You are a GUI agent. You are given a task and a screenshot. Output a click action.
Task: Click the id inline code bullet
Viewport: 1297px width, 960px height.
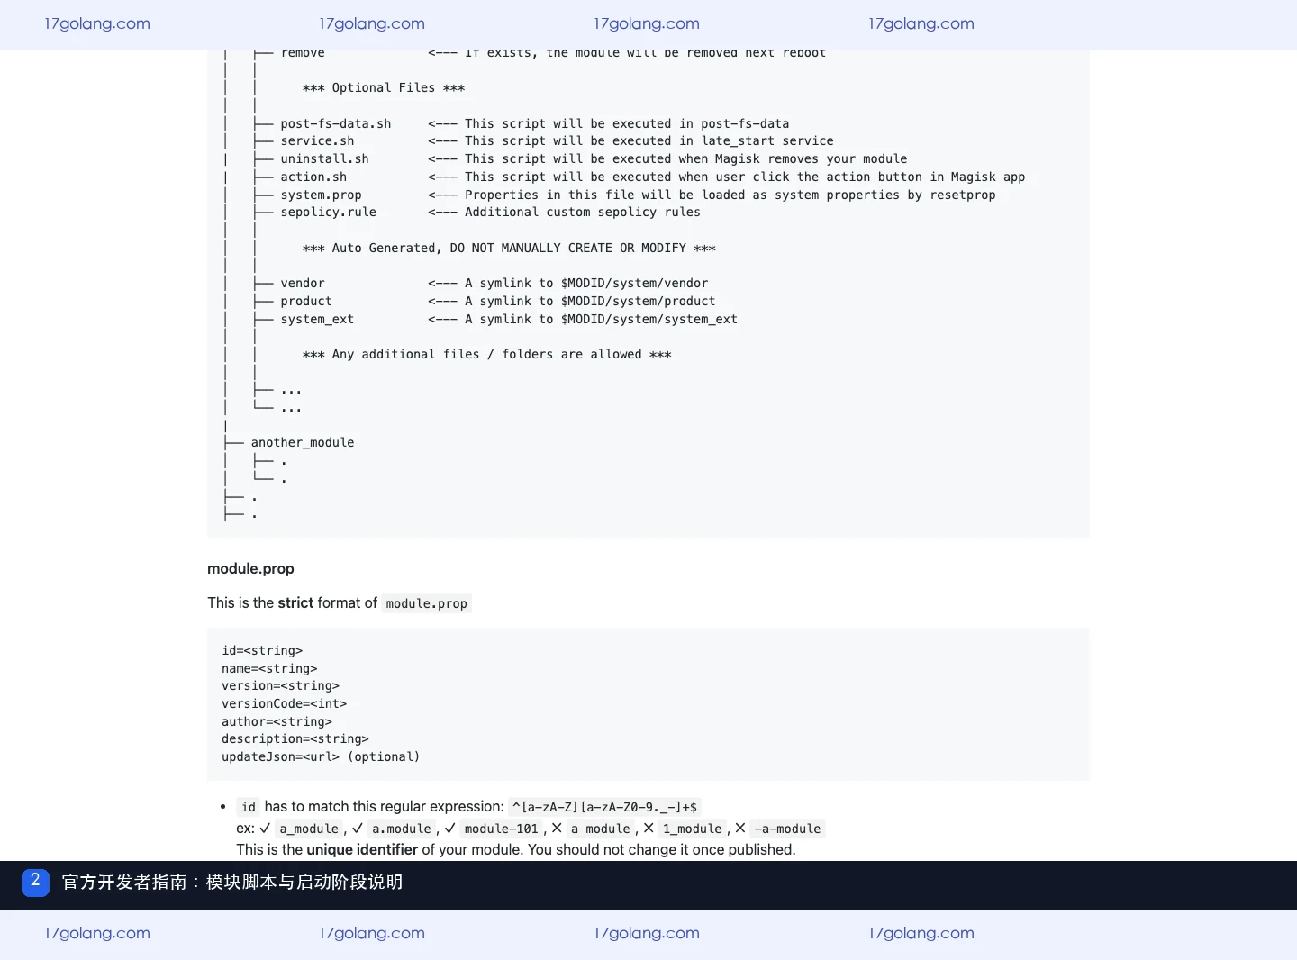click(x=249, y=807)
